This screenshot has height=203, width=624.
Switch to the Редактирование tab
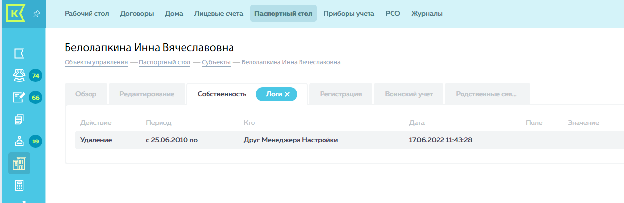pos(147,94)
